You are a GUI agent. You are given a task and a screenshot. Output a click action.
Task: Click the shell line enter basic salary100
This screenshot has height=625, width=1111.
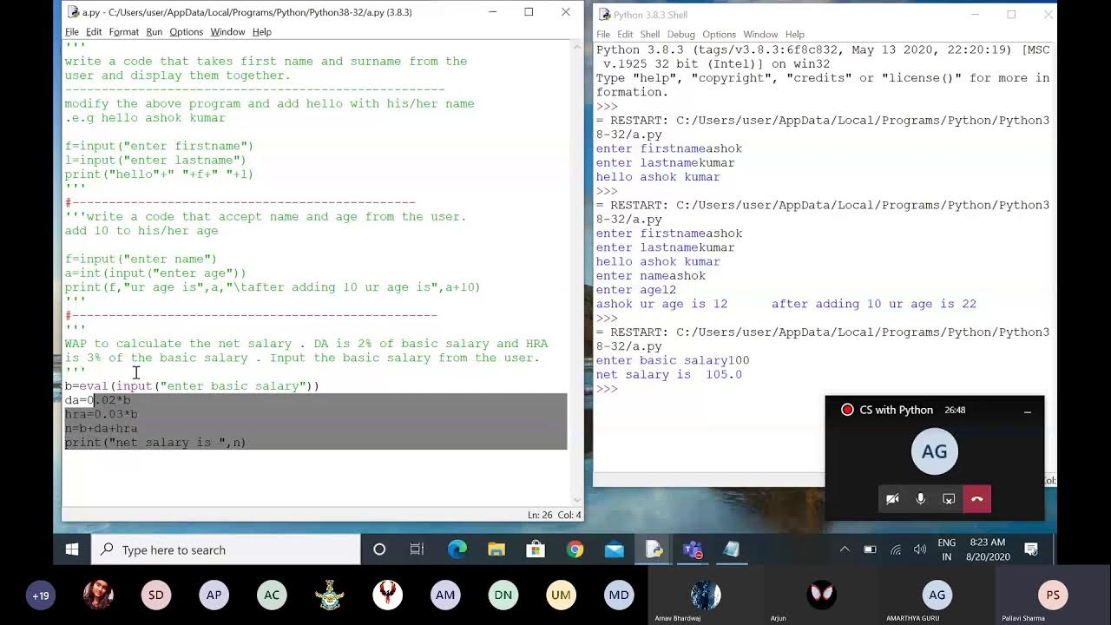(673, 361)
